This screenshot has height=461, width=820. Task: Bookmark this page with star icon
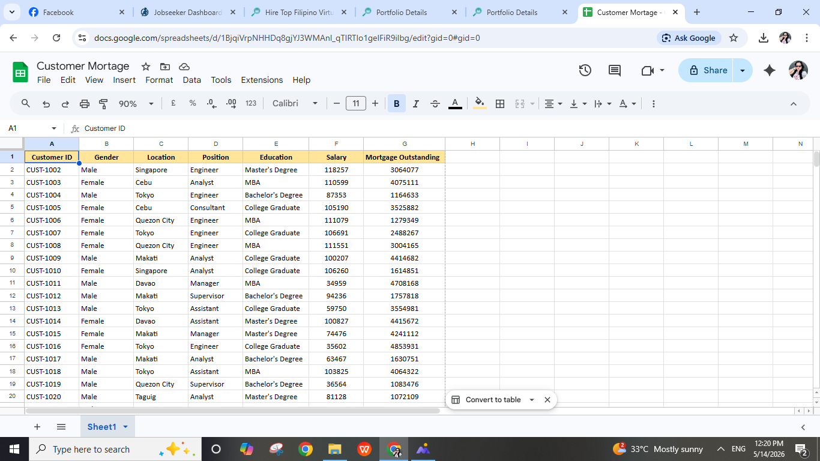tap(734, 38)
